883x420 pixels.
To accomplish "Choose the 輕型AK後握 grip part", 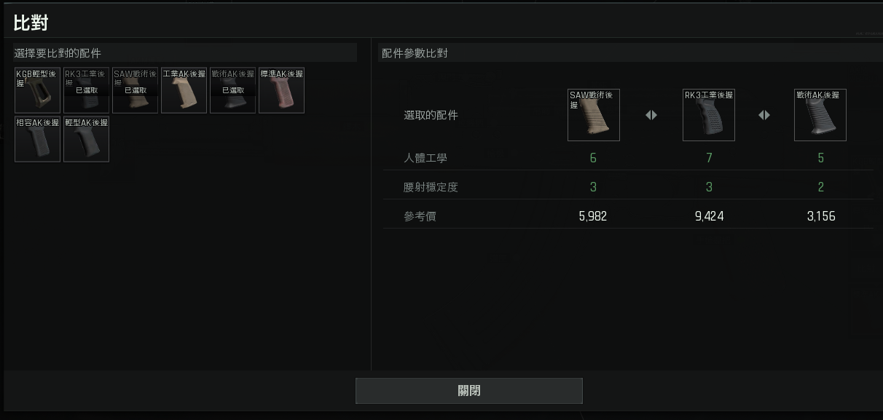I will [x=86, y=139].
